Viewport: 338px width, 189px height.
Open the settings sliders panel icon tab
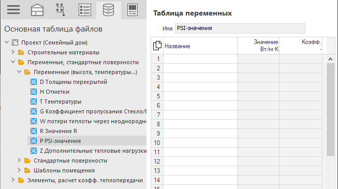click(133, 10)
